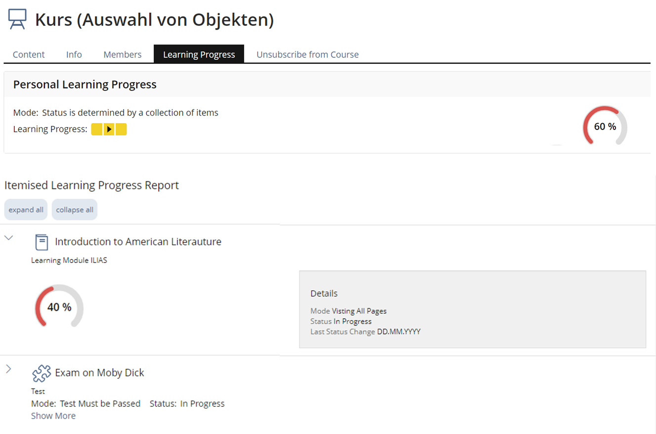The height and width of the screenshot is (434, 656).
Task: Switch to the Info tab
Action: pyautogui.click(x=74, y=54)
